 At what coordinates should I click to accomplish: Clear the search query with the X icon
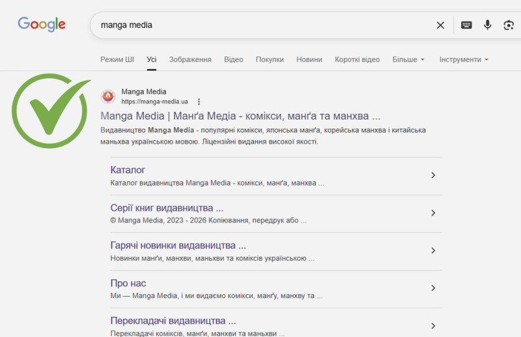click(x=440, y=25)
